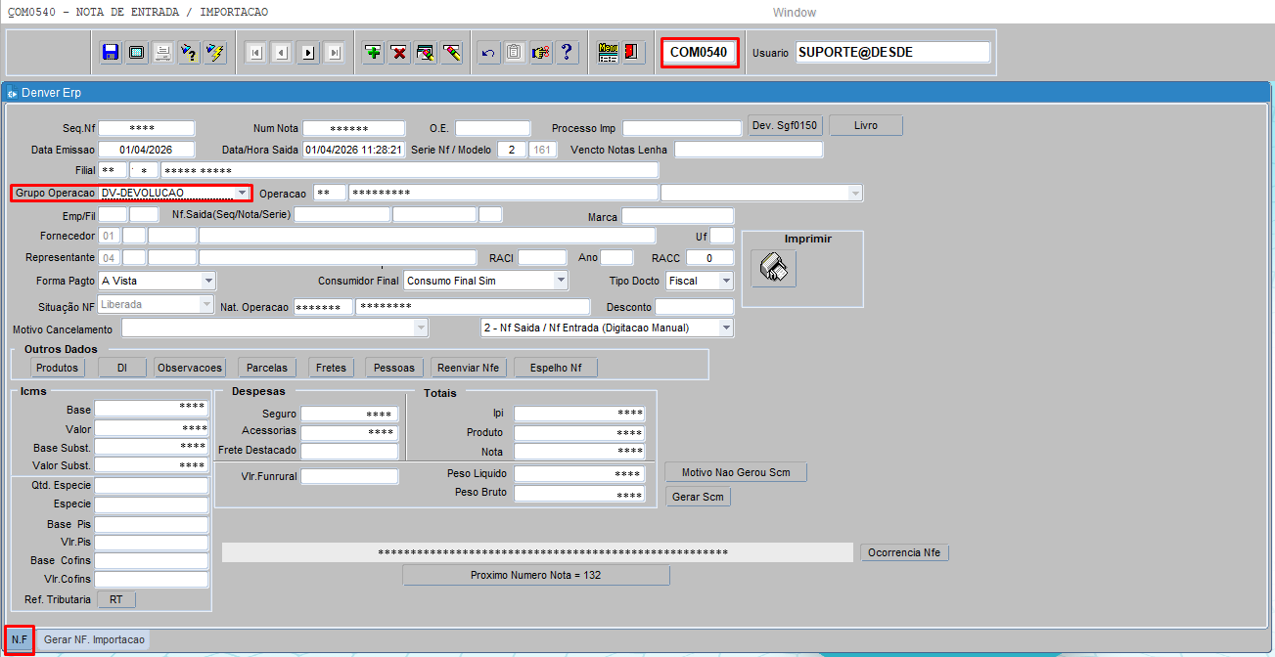
Task: Expand the Forma Pagto dropdown
Action: coord(207,281)
